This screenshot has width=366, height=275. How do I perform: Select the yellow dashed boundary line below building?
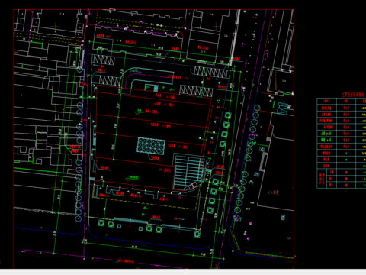click(150, 204)
